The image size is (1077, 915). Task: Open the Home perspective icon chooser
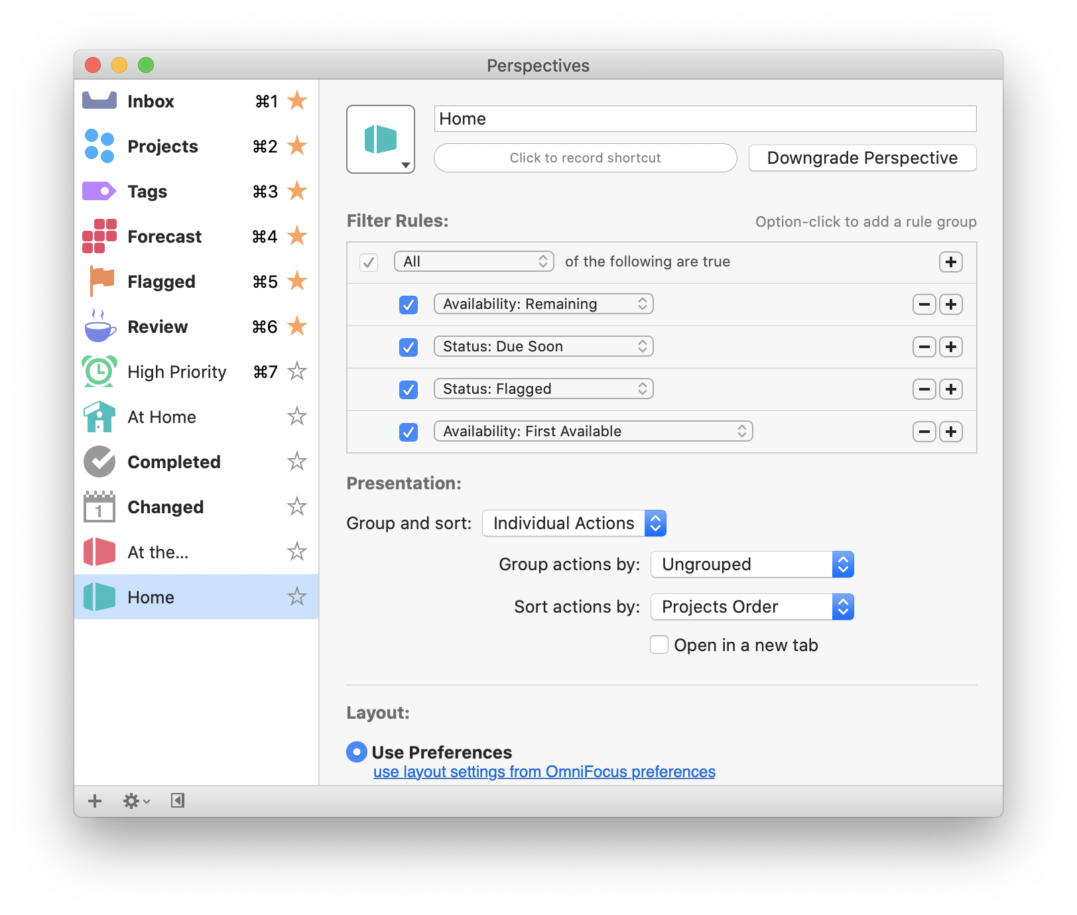click(x=381, y=140)
